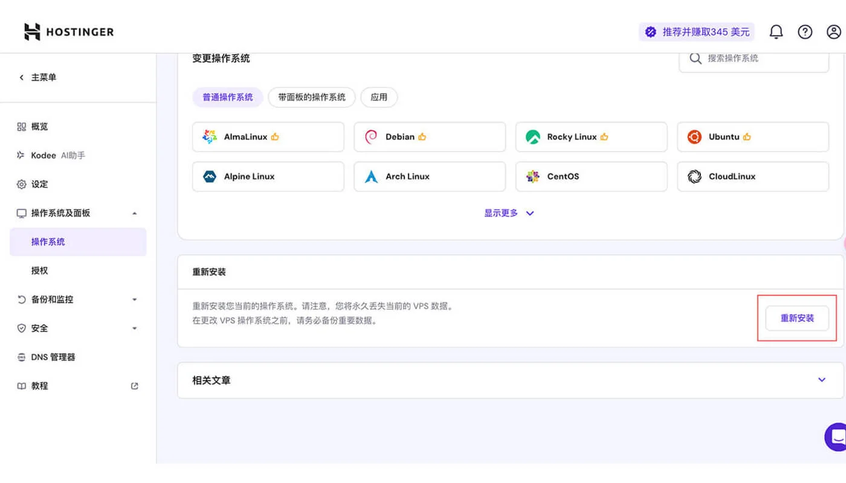Show more operating systems via 显示更多
The image size is (846, 483).
509,213
